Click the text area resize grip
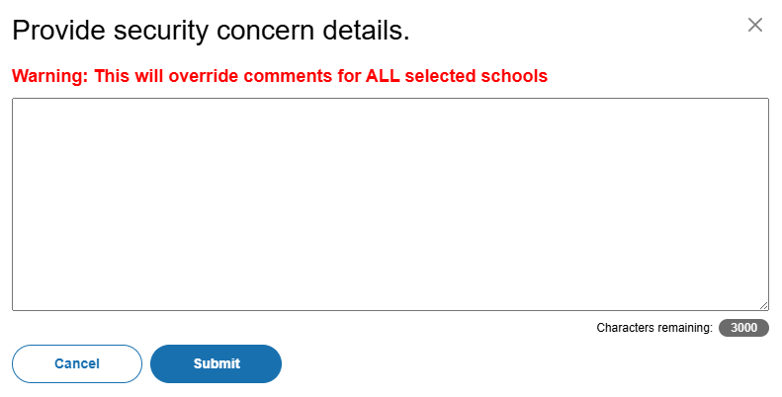 tap(763, 306)
